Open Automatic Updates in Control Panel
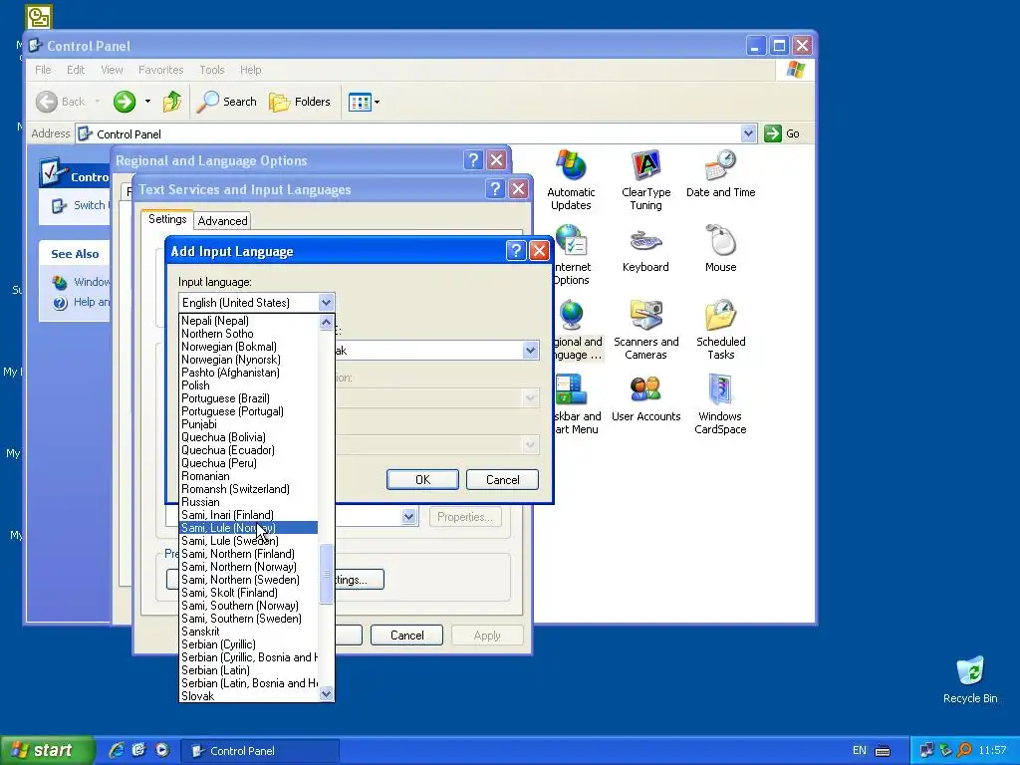 (x=571, y=179)
